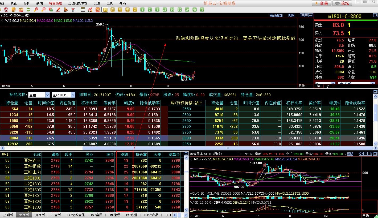This screenshot has height=218, width=378.
Task: Switch to weekly 周 period
Action: pyautogui.click(x=113, y=10)
